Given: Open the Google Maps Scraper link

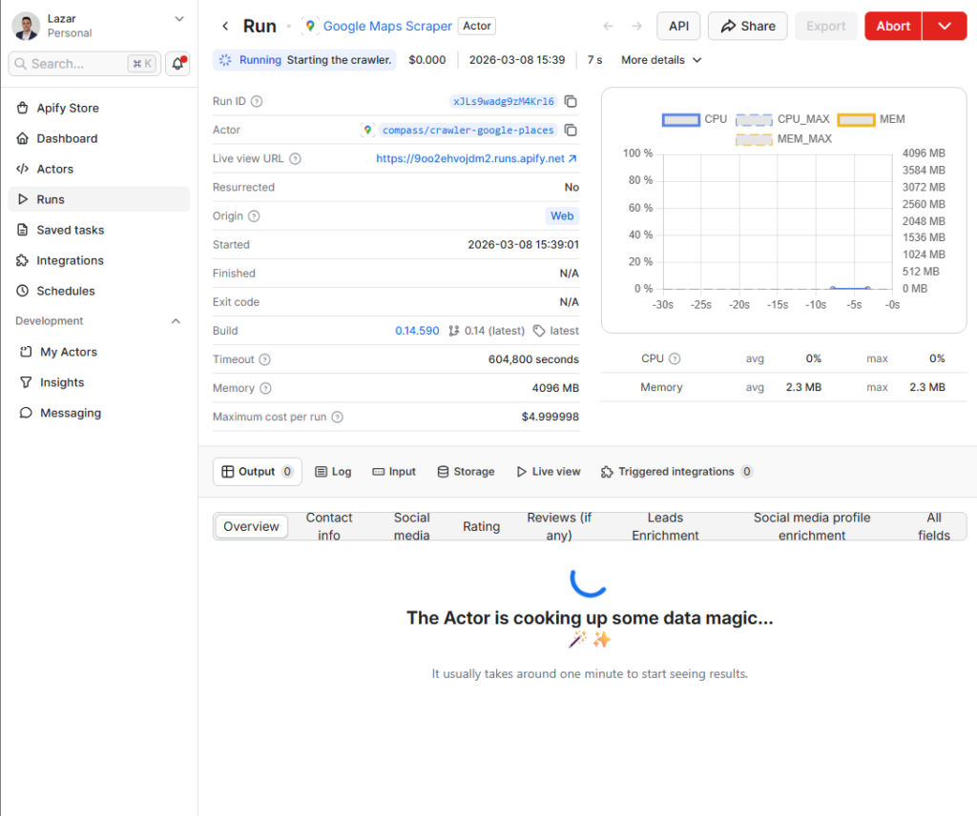Looking at the screenshot, I should [387, 26].
